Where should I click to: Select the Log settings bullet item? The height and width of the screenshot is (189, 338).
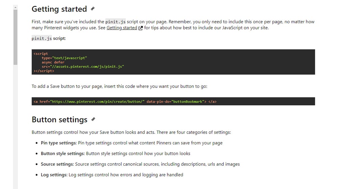(112, 175)
